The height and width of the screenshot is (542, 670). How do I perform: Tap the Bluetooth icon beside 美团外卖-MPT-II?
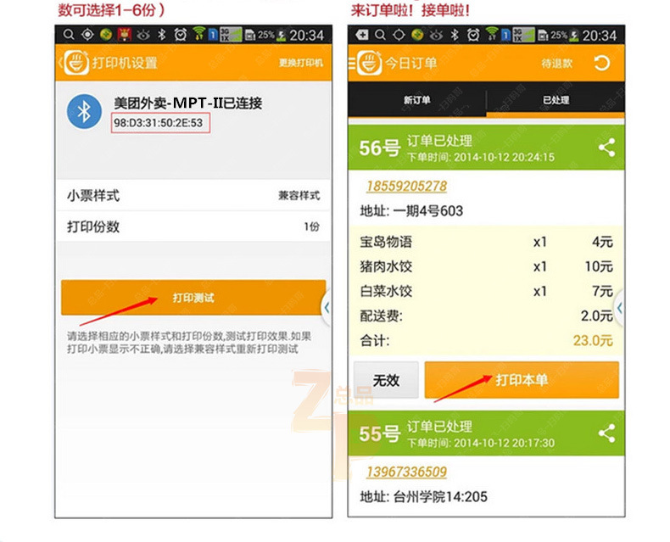coord(84,112)
